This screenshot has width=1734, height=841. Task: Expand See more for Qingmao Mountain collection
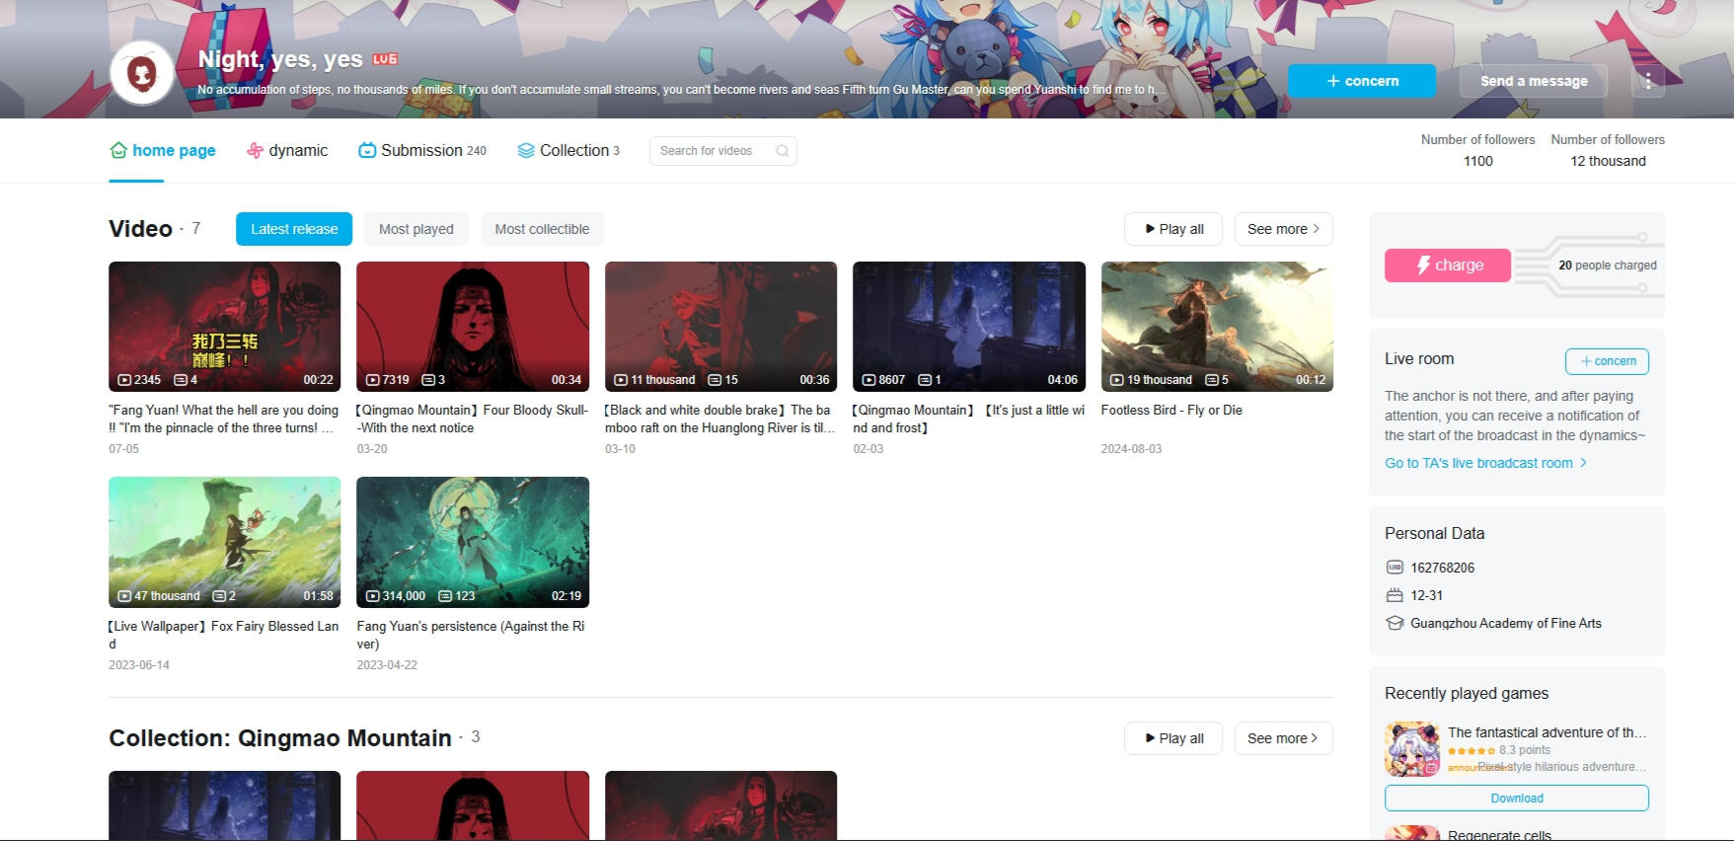tap(1282, 738)
